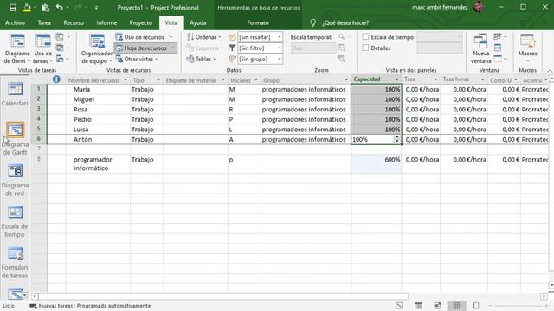Select the María resource name cell

(x=98, y=89)
